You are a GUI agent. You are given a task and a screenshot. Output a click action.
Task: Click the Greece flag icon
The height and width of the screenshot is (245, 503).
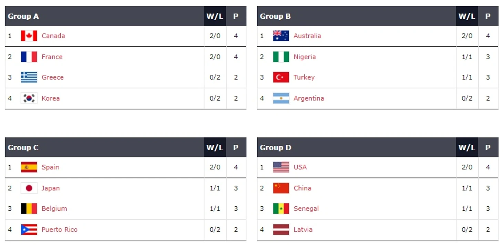(29, 77)
